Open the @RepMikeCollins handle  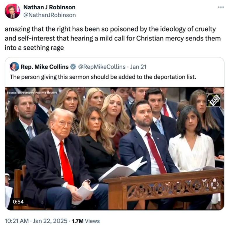102,67
